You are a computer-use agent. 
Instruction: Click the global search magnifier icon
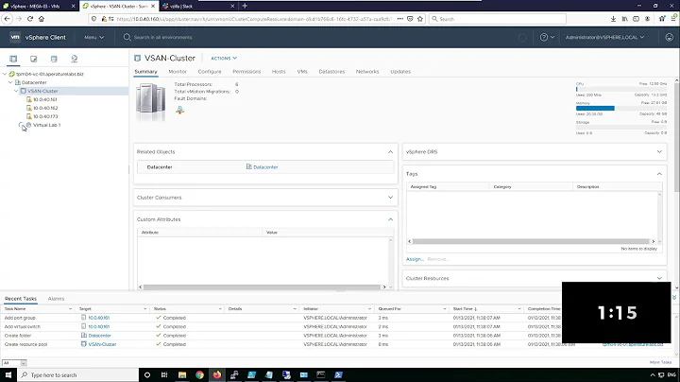pyautogui.click(x=127, y=37)
